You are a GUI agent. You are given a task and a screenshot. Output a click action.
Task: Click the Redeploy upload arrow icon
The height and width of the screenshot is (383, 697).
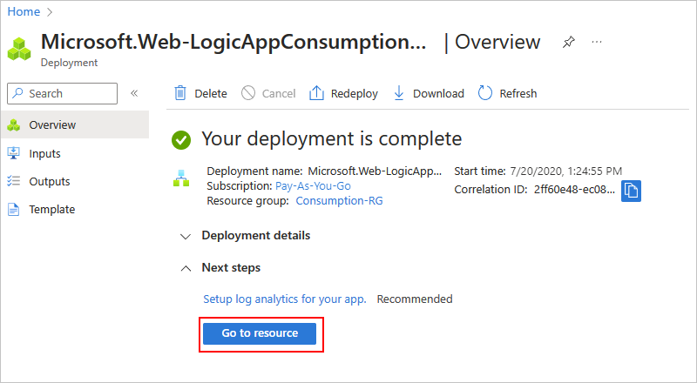[x=317, y=93]
